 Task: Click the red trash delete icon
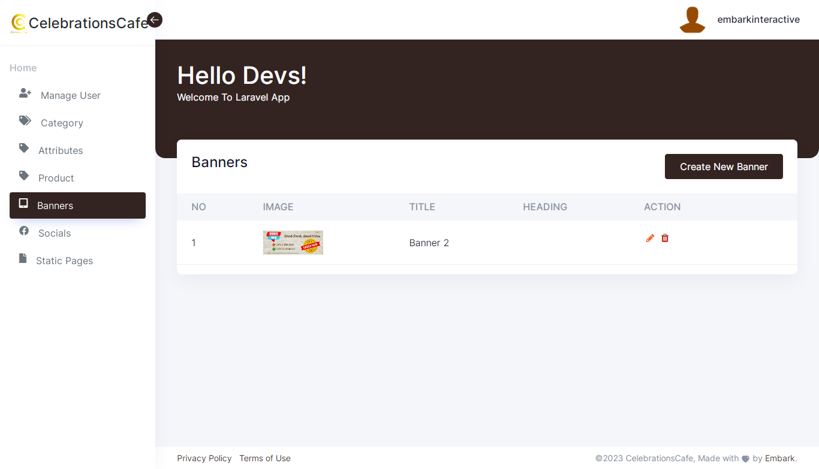coord(665,238)
